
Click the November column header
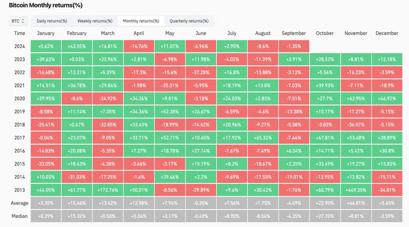[x=357, y=33]
